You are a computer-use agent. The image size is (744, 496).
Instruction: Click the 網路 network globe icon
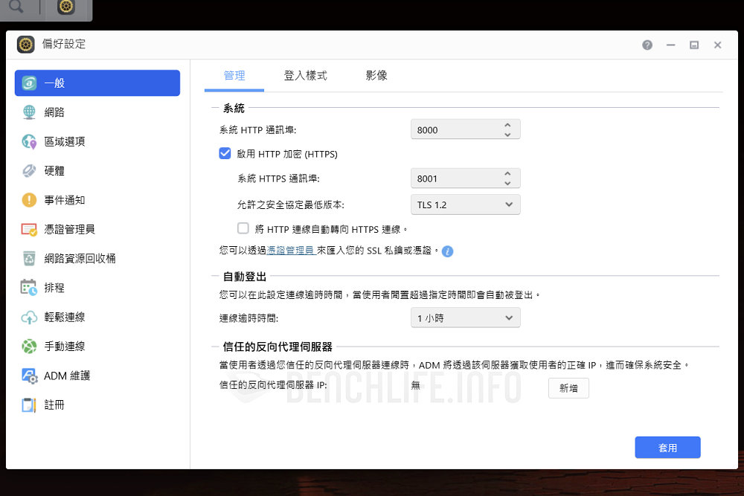29,112
